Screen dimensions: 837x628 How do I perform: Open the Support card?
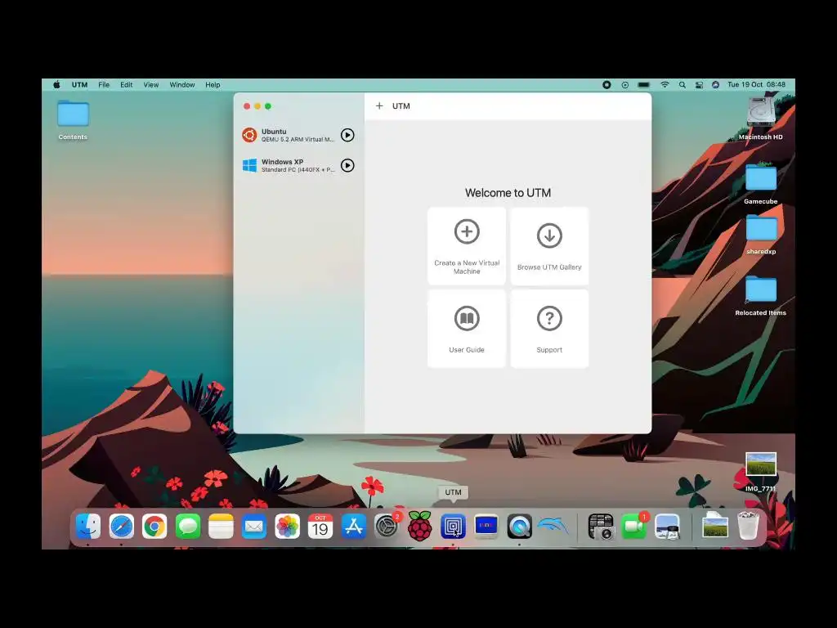549,329
